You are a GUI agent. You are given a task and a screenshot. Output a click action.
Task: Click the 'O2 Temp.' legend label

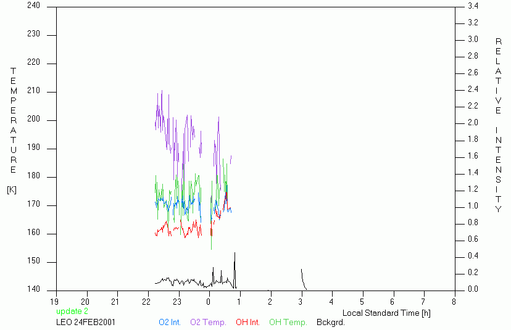(x=208, y=323)
